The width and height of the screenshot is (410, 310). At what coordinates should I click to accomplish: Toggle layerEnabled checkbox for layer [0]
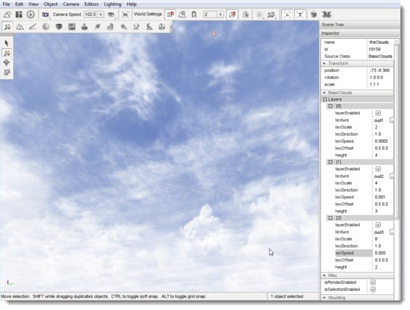pos(378,113)
